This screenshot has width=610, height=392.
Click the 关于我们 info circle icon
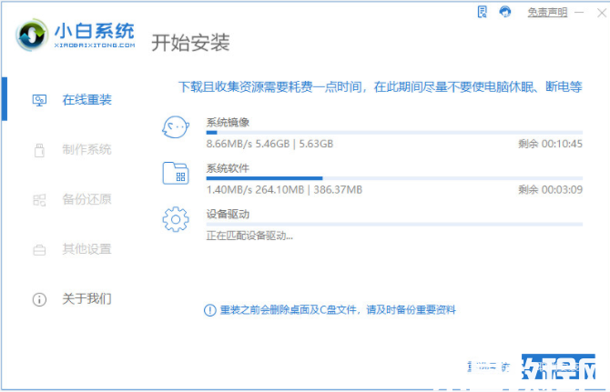pyautogui.click(x=39, y=299)
